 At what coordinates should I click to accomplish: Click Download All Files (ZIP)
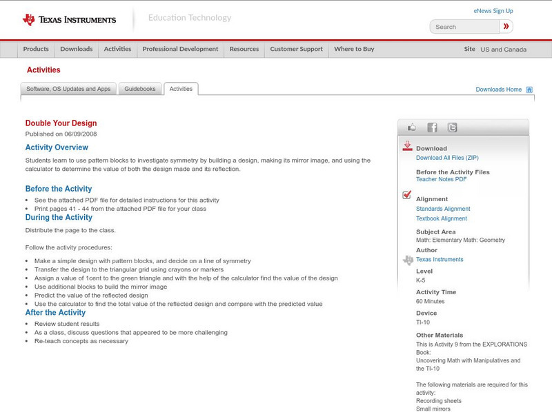(x=447, y=158)
